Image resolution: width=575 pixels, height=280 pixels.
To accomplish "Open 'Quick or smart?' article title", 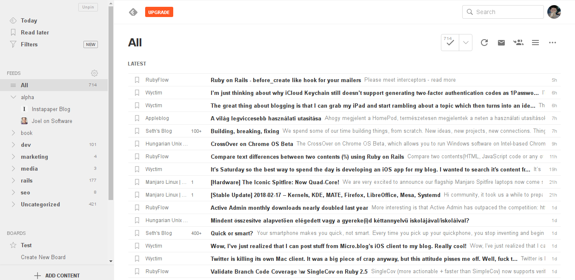I will pyautogui.click(x=232, y=233).
